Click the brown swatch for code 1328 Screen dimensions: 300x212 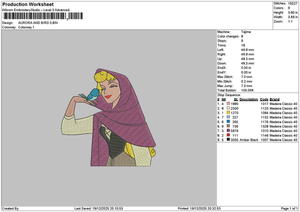tap(228, 126)
